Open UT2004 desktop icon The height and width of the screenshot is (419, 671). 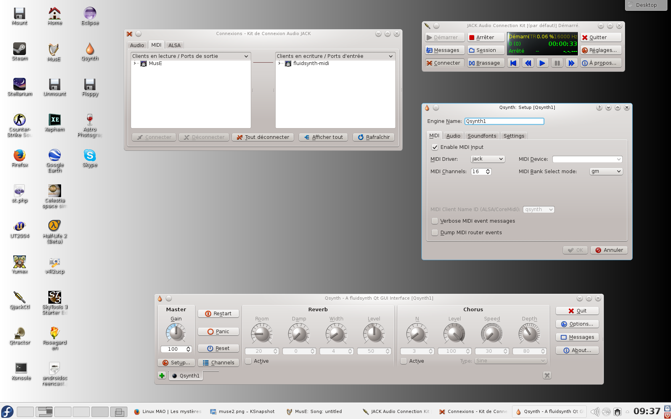pyautogui.click(x=20, y=229)
